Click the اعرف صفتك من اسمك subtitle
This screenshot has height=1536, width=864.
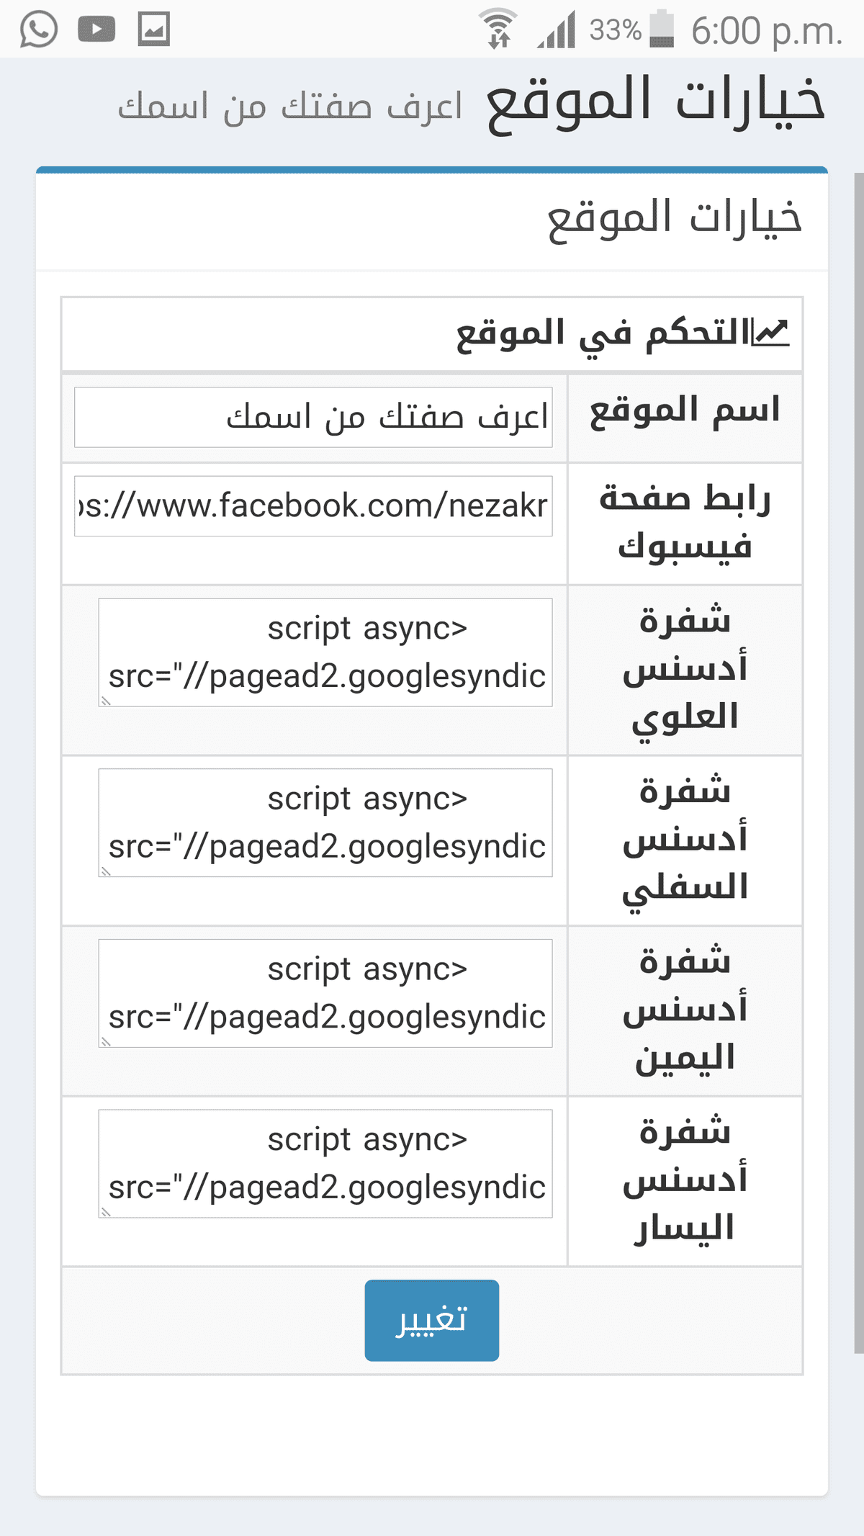pyautogui.click(x=290, y=107)
